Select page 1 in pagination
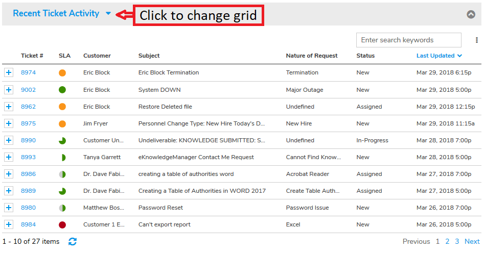The width and height of the screenshot is (485, 254). (437, 242)
